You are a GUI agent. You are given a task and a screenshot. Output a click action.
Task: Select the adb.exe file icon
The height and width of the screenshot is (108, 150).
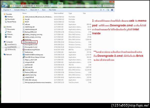point(23,24)
